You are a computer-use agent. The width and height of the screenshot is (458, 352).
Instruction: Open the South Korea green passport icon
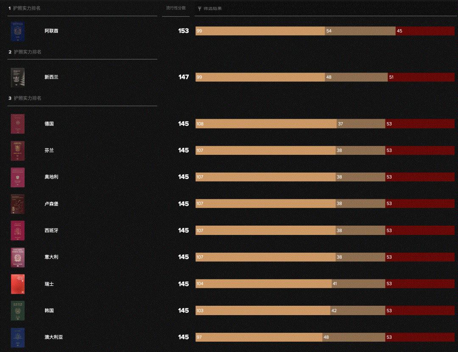tap(18, 310)
